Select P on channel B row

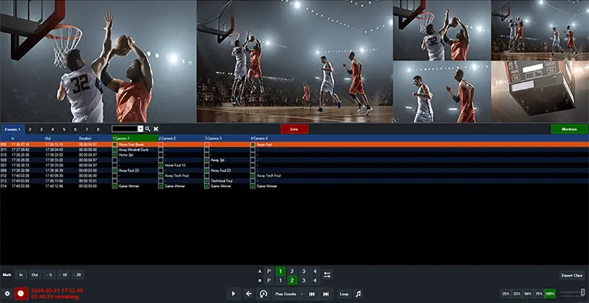(269, 280)
